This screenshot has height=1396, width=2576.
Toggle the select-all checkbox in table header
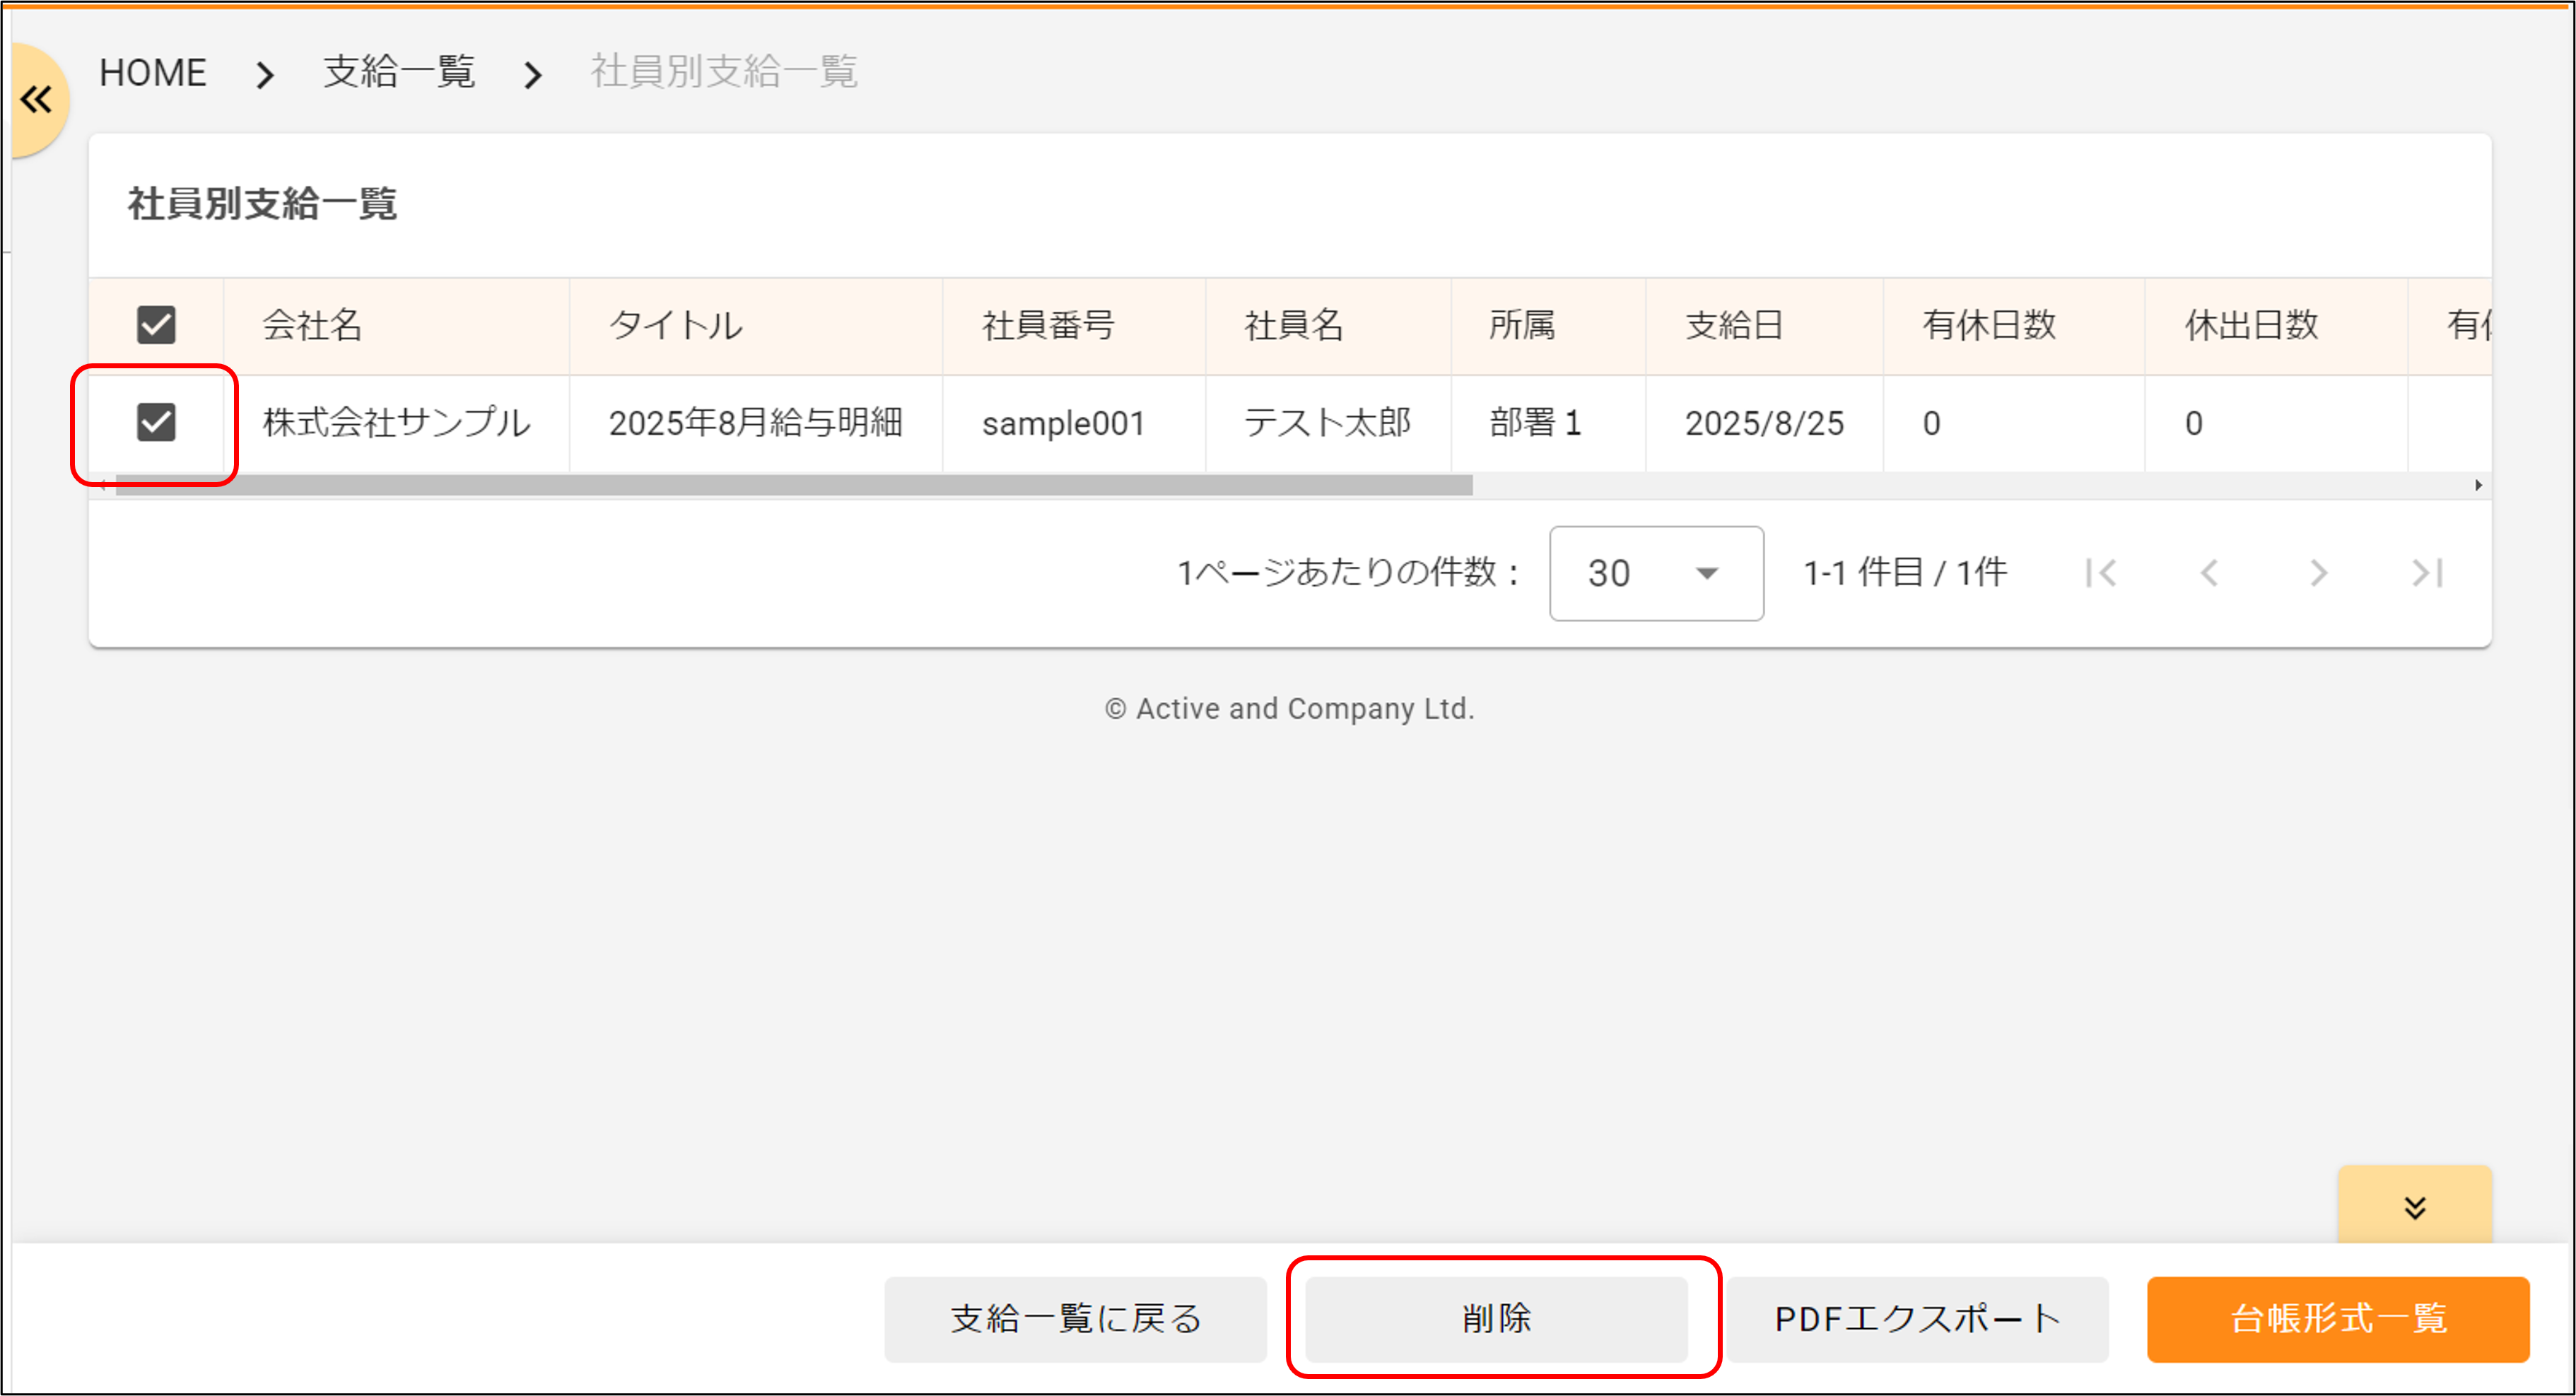[x=156, y=324]
